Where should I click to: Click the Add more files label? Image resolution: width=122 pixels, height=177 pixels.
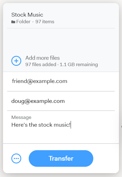43,58
